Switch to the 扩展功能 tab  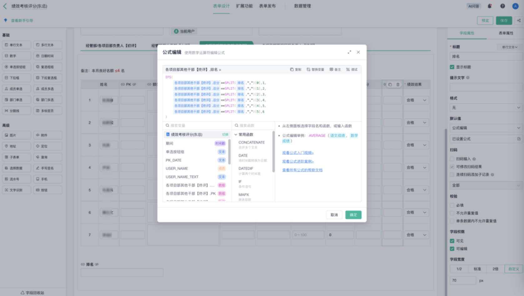pos(244,6)
